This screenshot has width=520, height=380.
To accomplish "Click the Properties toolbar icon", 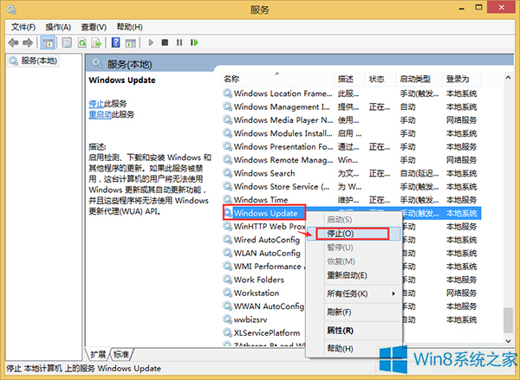I will 67,42.
